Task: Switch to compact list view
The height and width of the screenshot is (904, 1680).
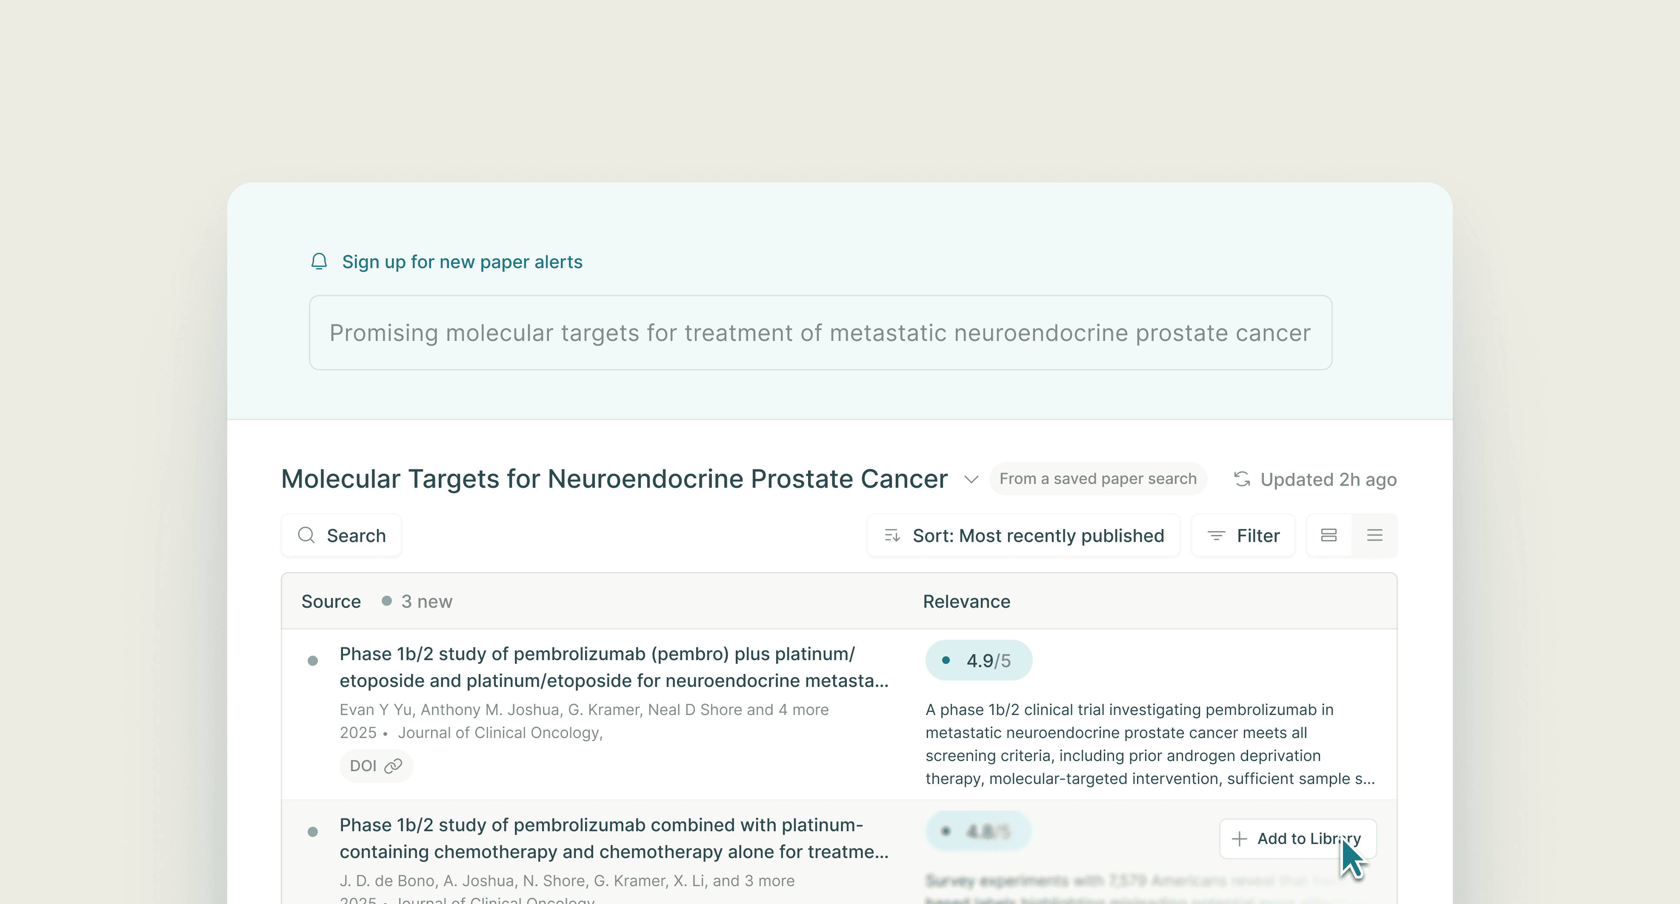Action: (1375, 535)
